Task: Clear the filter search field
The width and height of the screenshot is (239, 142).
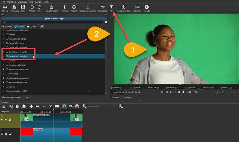Action: [106, 22]
